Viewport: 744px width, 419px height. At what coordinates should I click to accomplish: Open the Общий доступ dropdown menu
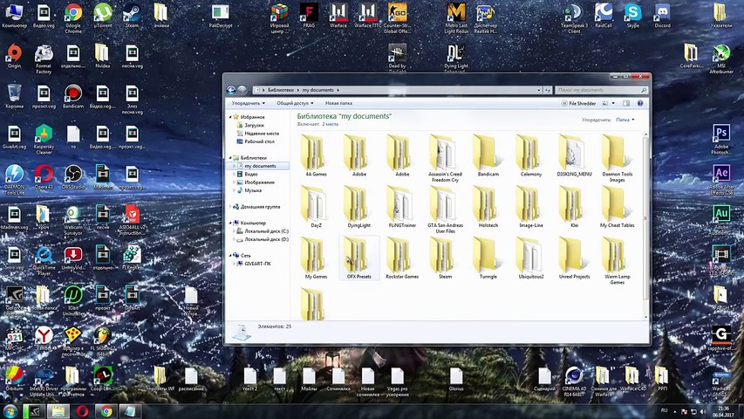pyautogui.click(x=294, y=103)
